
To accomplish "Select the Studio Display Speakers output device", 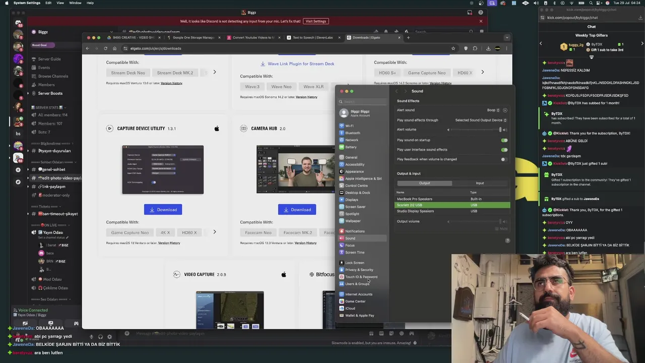I will 453,211.
